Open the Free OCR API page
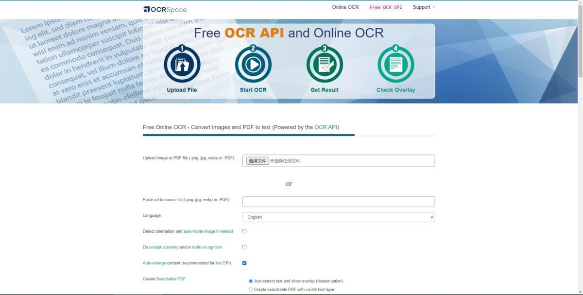This screenshot has width=583, height=295. click(x=386, y=7)
